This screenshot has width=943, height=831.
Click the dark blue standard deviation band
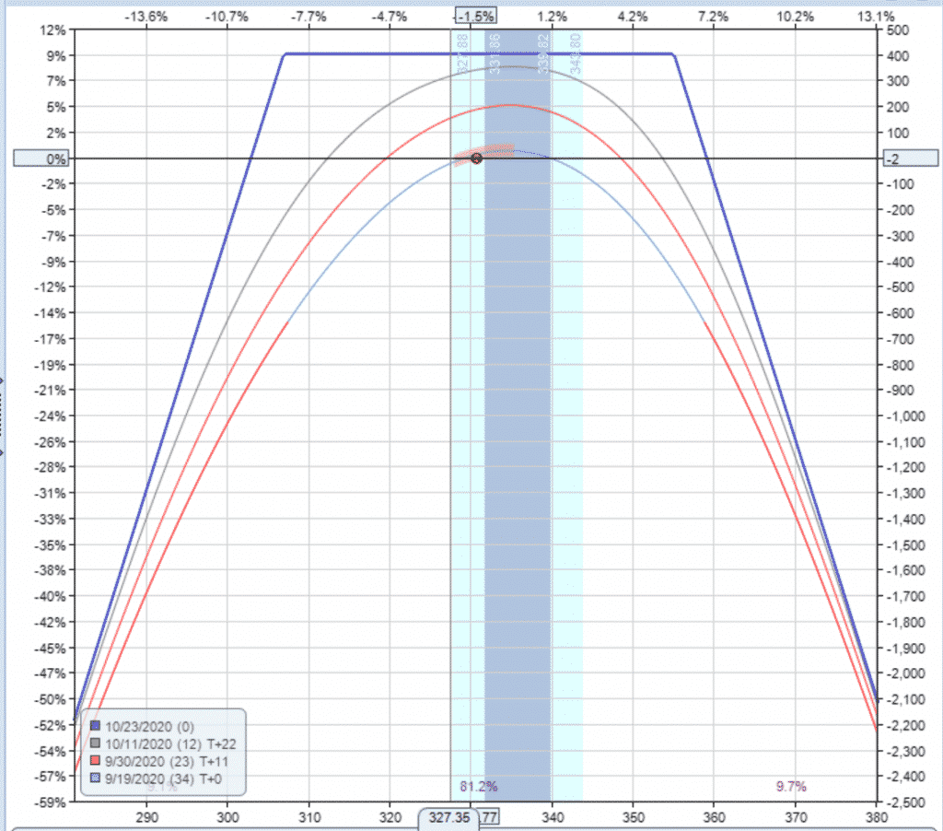click(x=518, y=461)
